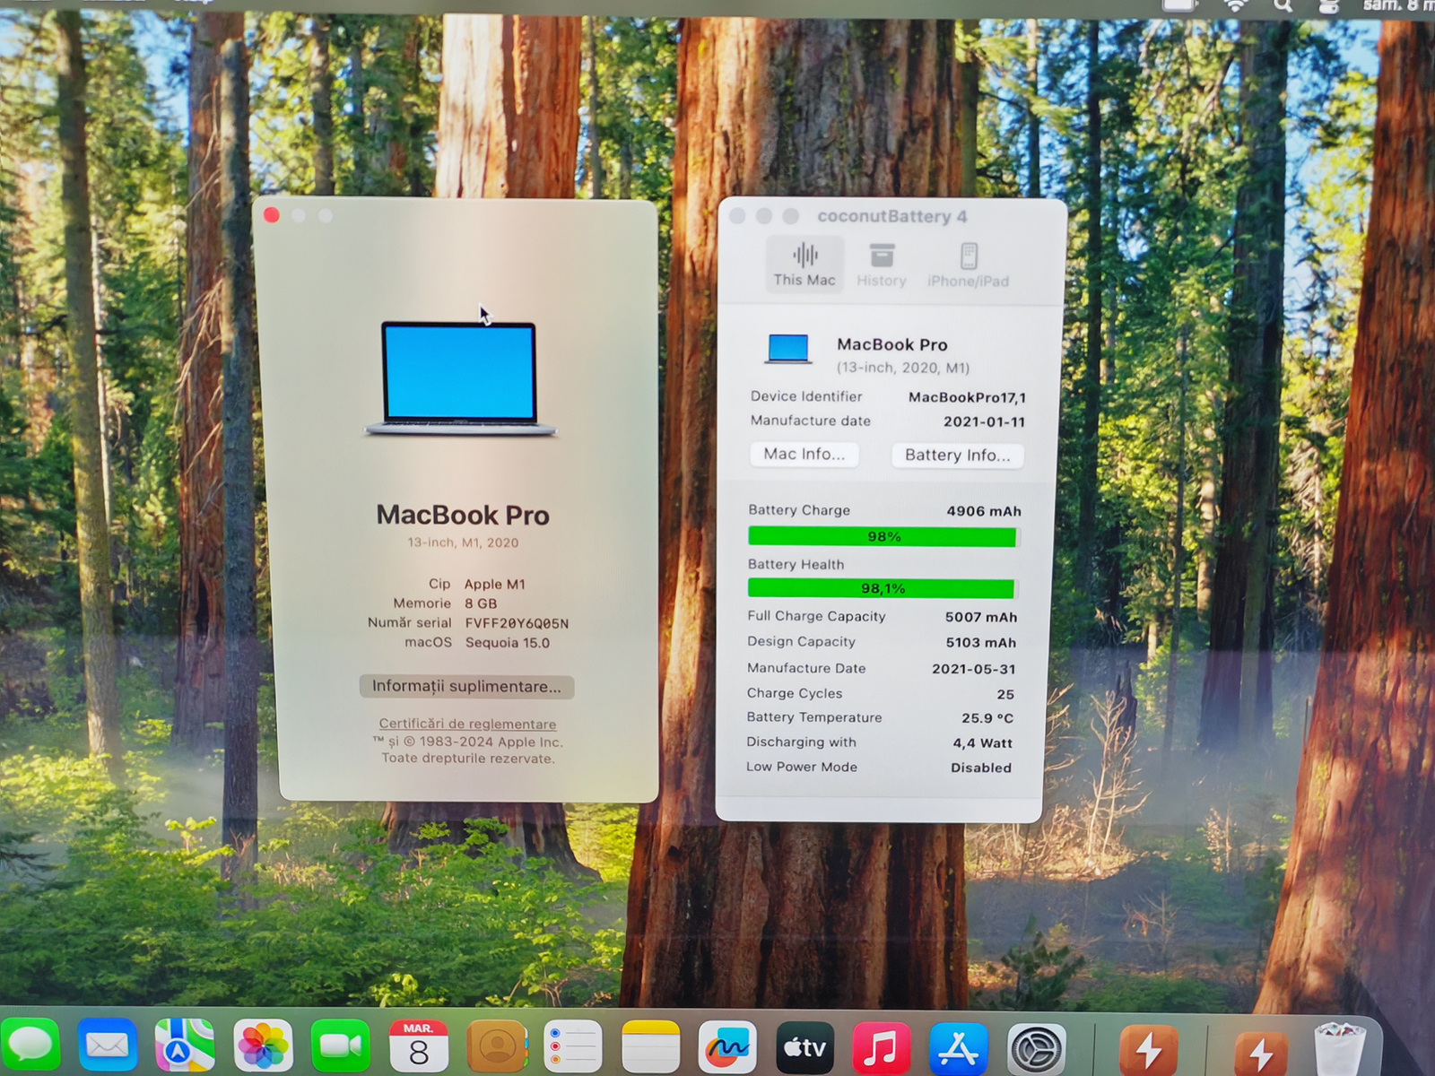1435x1076 pixels.
Task: Launch the Mail app in the Dock
Action: point(108,1046)
